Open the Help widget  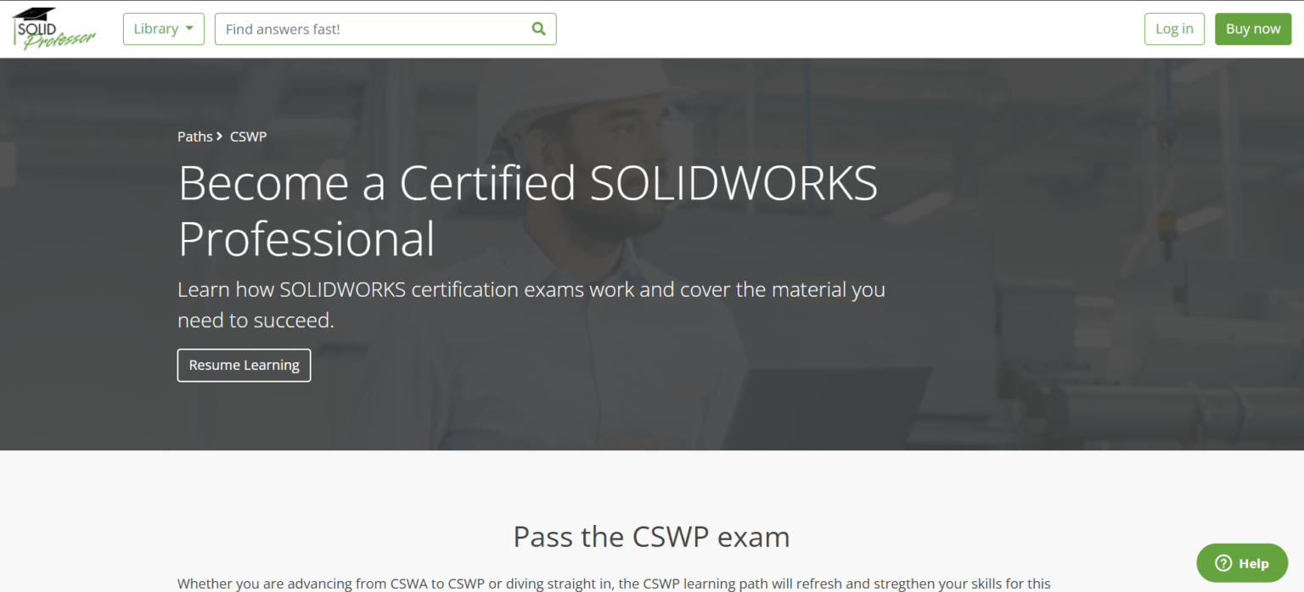tap(1242, 562)
